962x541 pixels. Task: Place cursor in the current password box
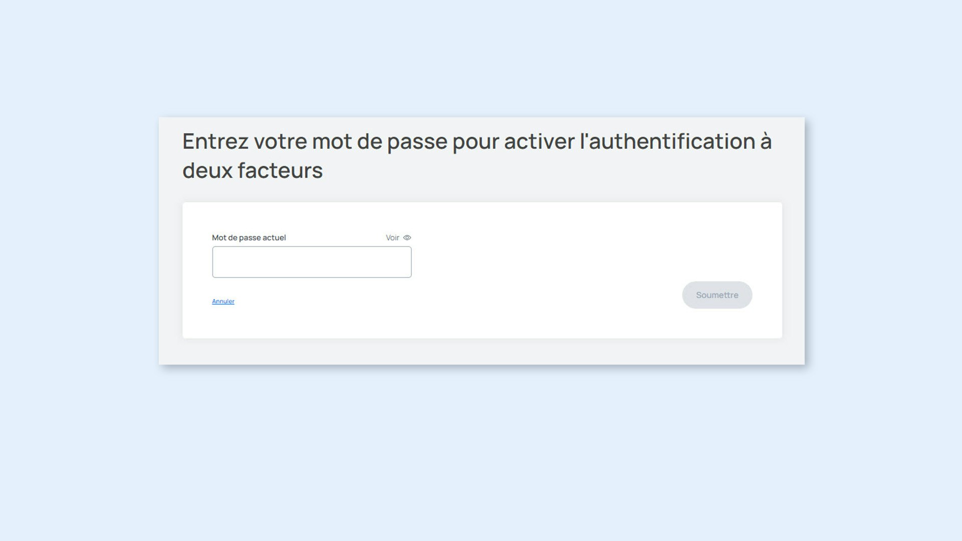click(x=312, y=262)
